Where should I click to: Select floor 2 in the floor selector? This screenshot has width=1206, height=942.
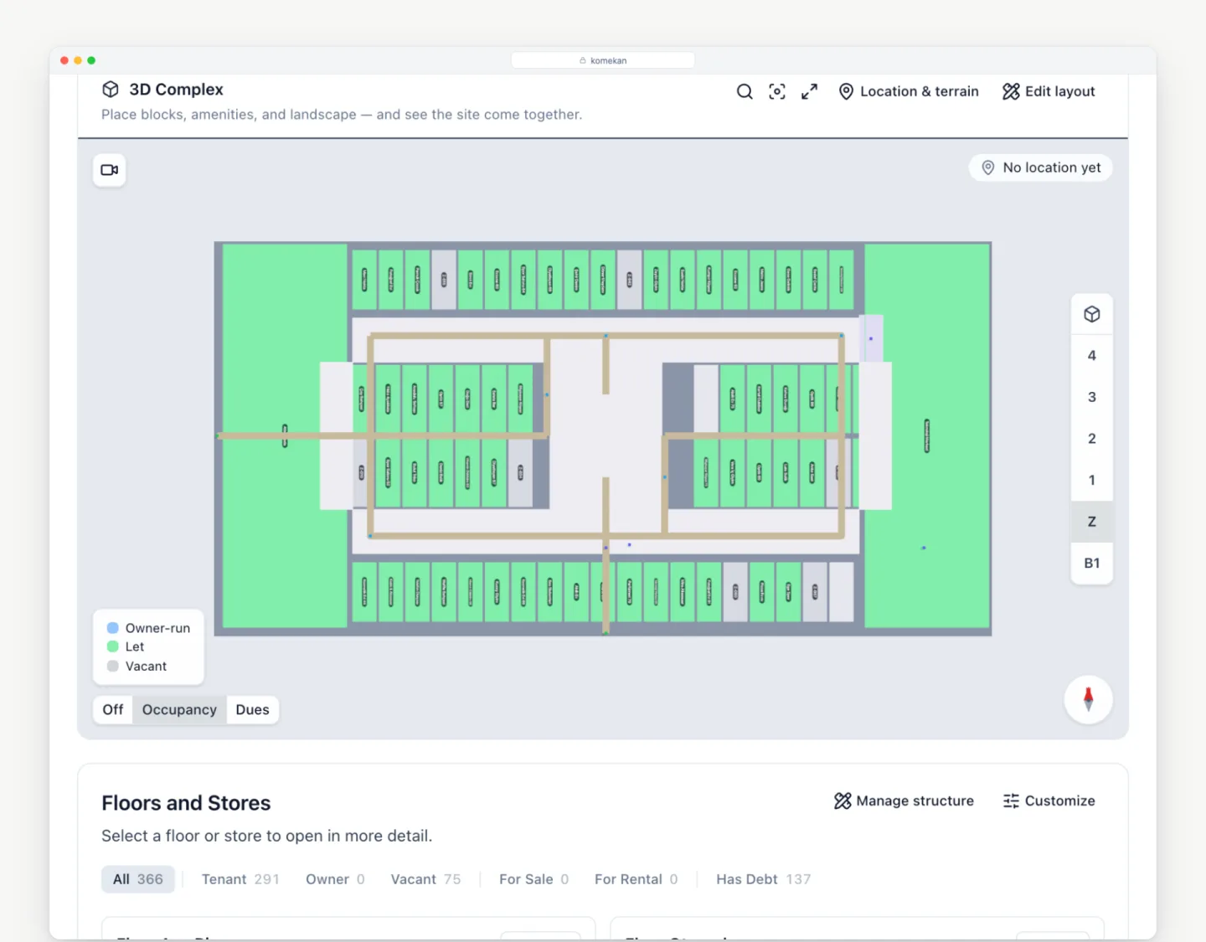[1092, 439]
